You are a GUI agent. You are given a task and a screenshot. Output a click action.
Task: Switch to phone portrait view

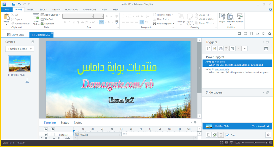tap(263, 34)
